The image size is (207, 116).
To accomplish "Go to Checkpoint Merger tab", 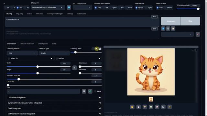I will tap(55, 14).
